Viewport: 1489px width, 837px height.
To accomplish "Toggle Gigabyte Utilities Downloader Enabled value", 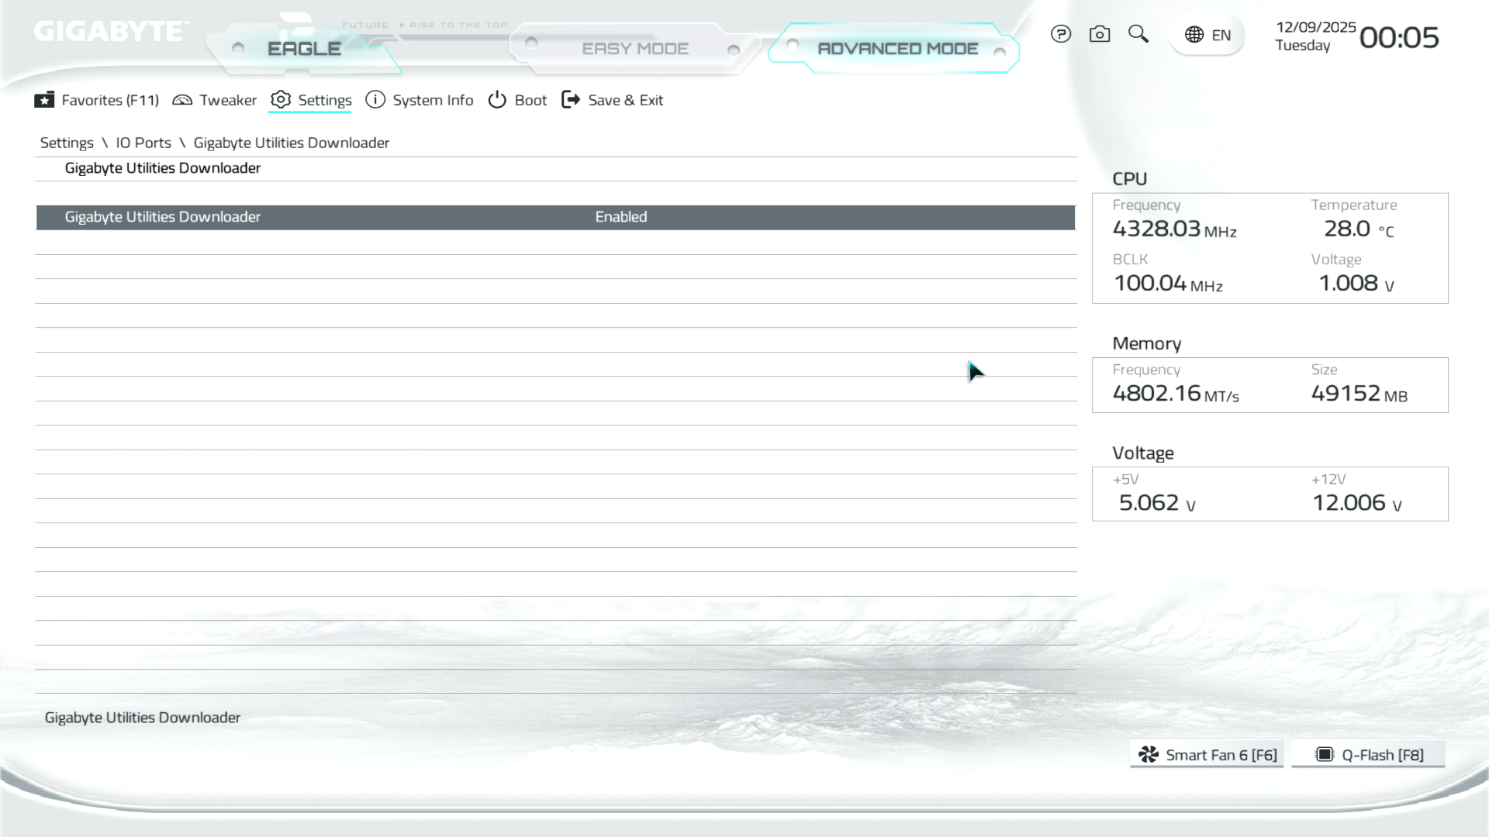I will pos(620,217).
